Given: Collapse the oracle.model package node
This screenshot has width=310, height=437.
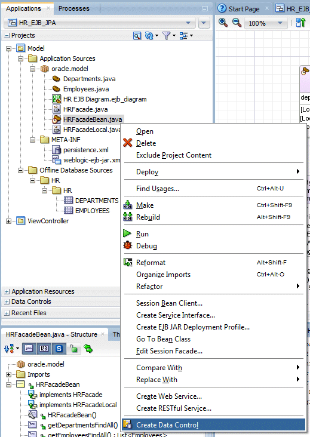Looking at the screenshot, I should click(x=33, y=69).
